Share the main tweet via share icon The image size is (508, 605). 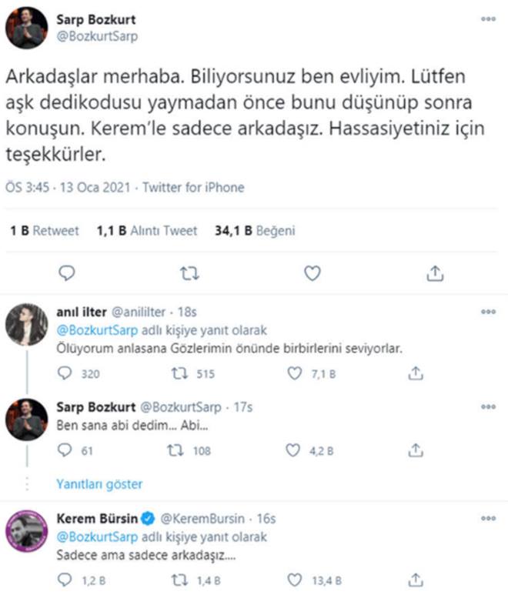(435, 273)
